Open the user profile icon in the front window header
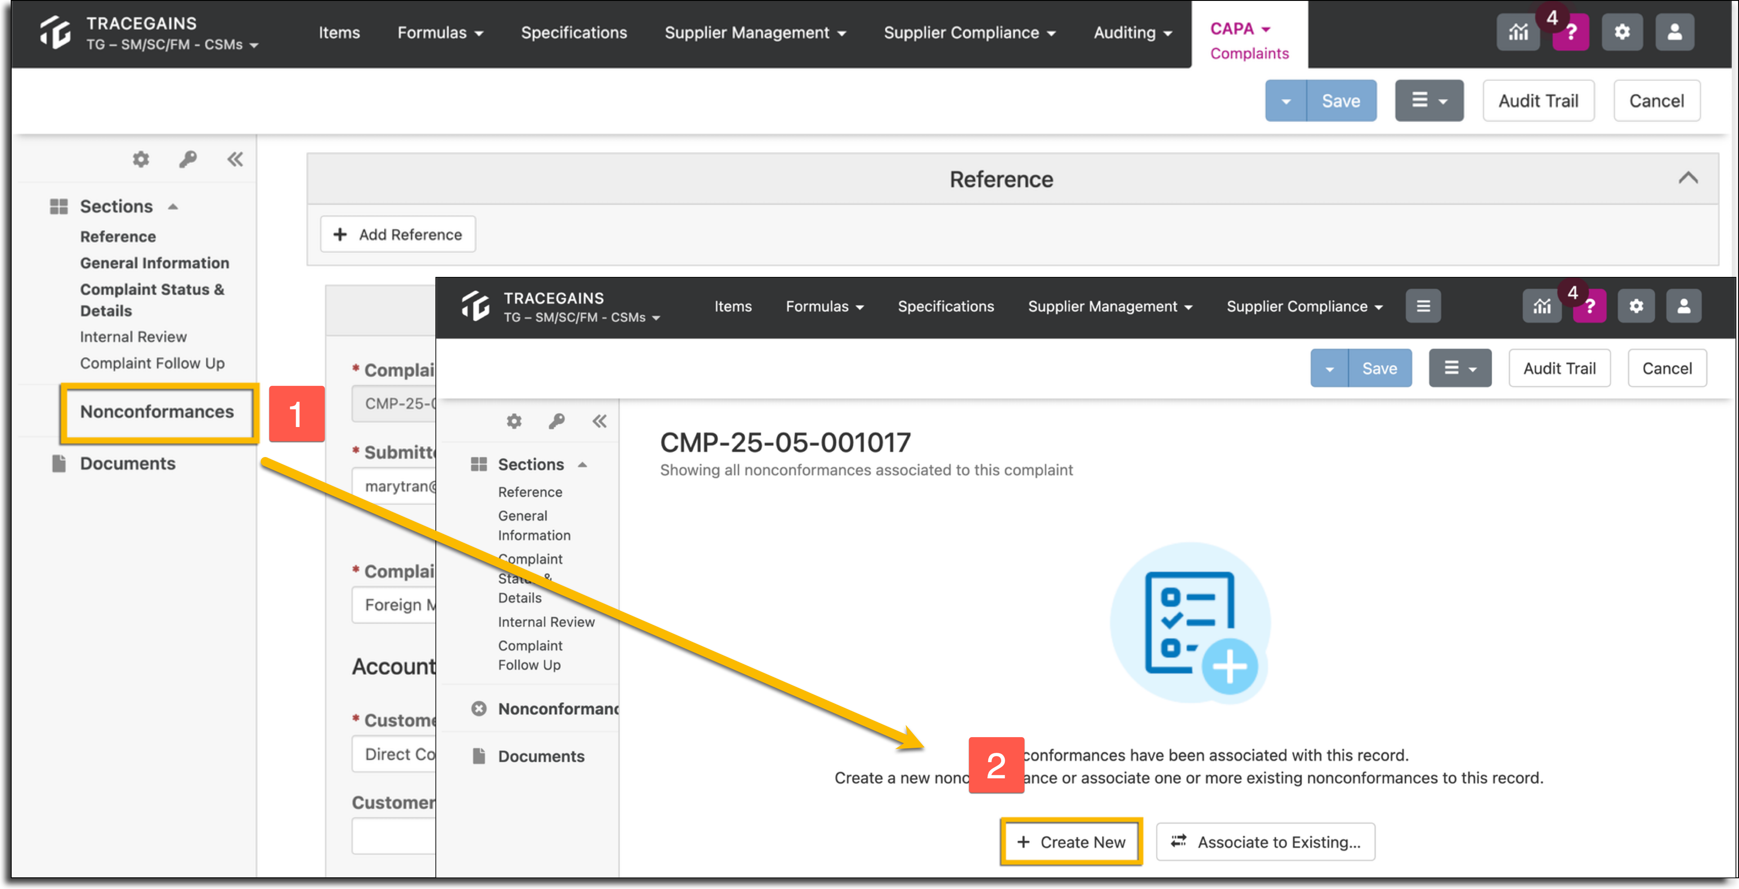 1683,306
